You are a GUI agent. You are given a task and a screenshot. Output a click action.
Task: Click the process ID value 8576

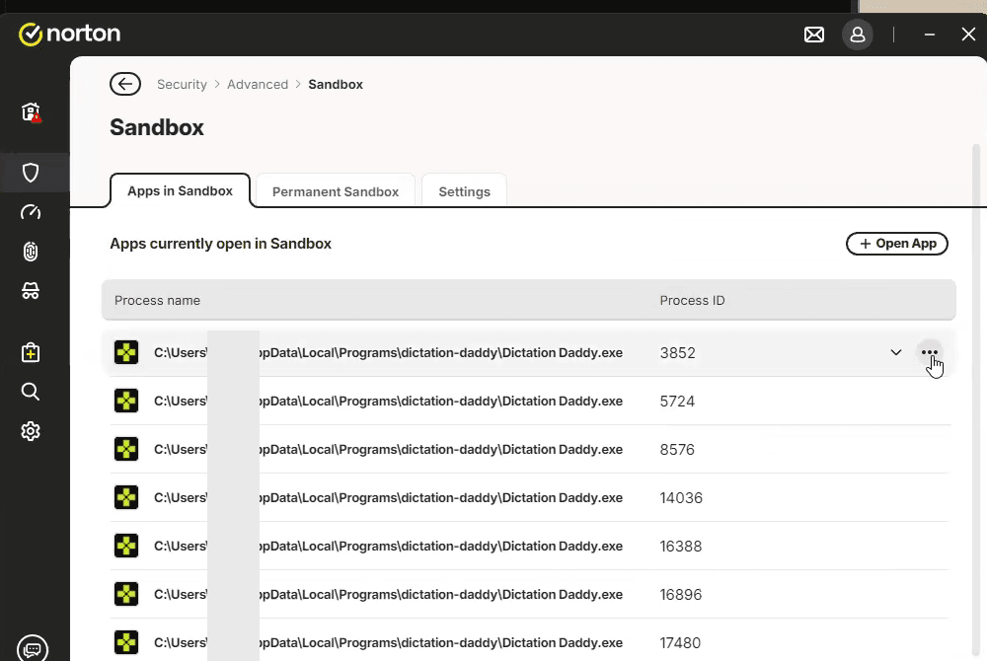point(677,450)
